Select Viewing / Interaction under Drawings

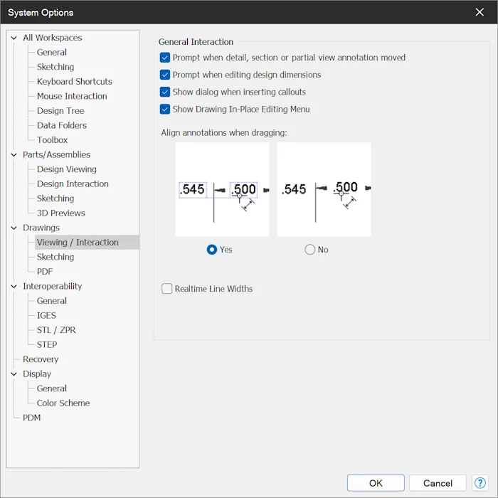tap(78, 242)
